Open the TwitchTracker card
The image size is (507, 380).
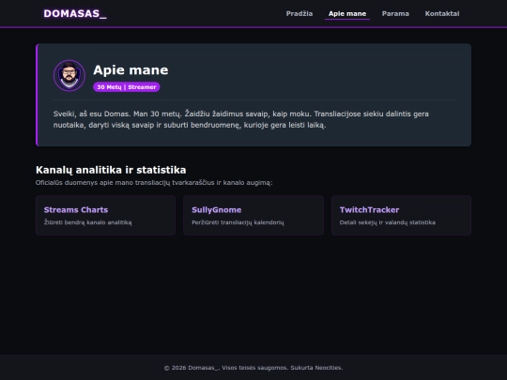click(401, 215)
